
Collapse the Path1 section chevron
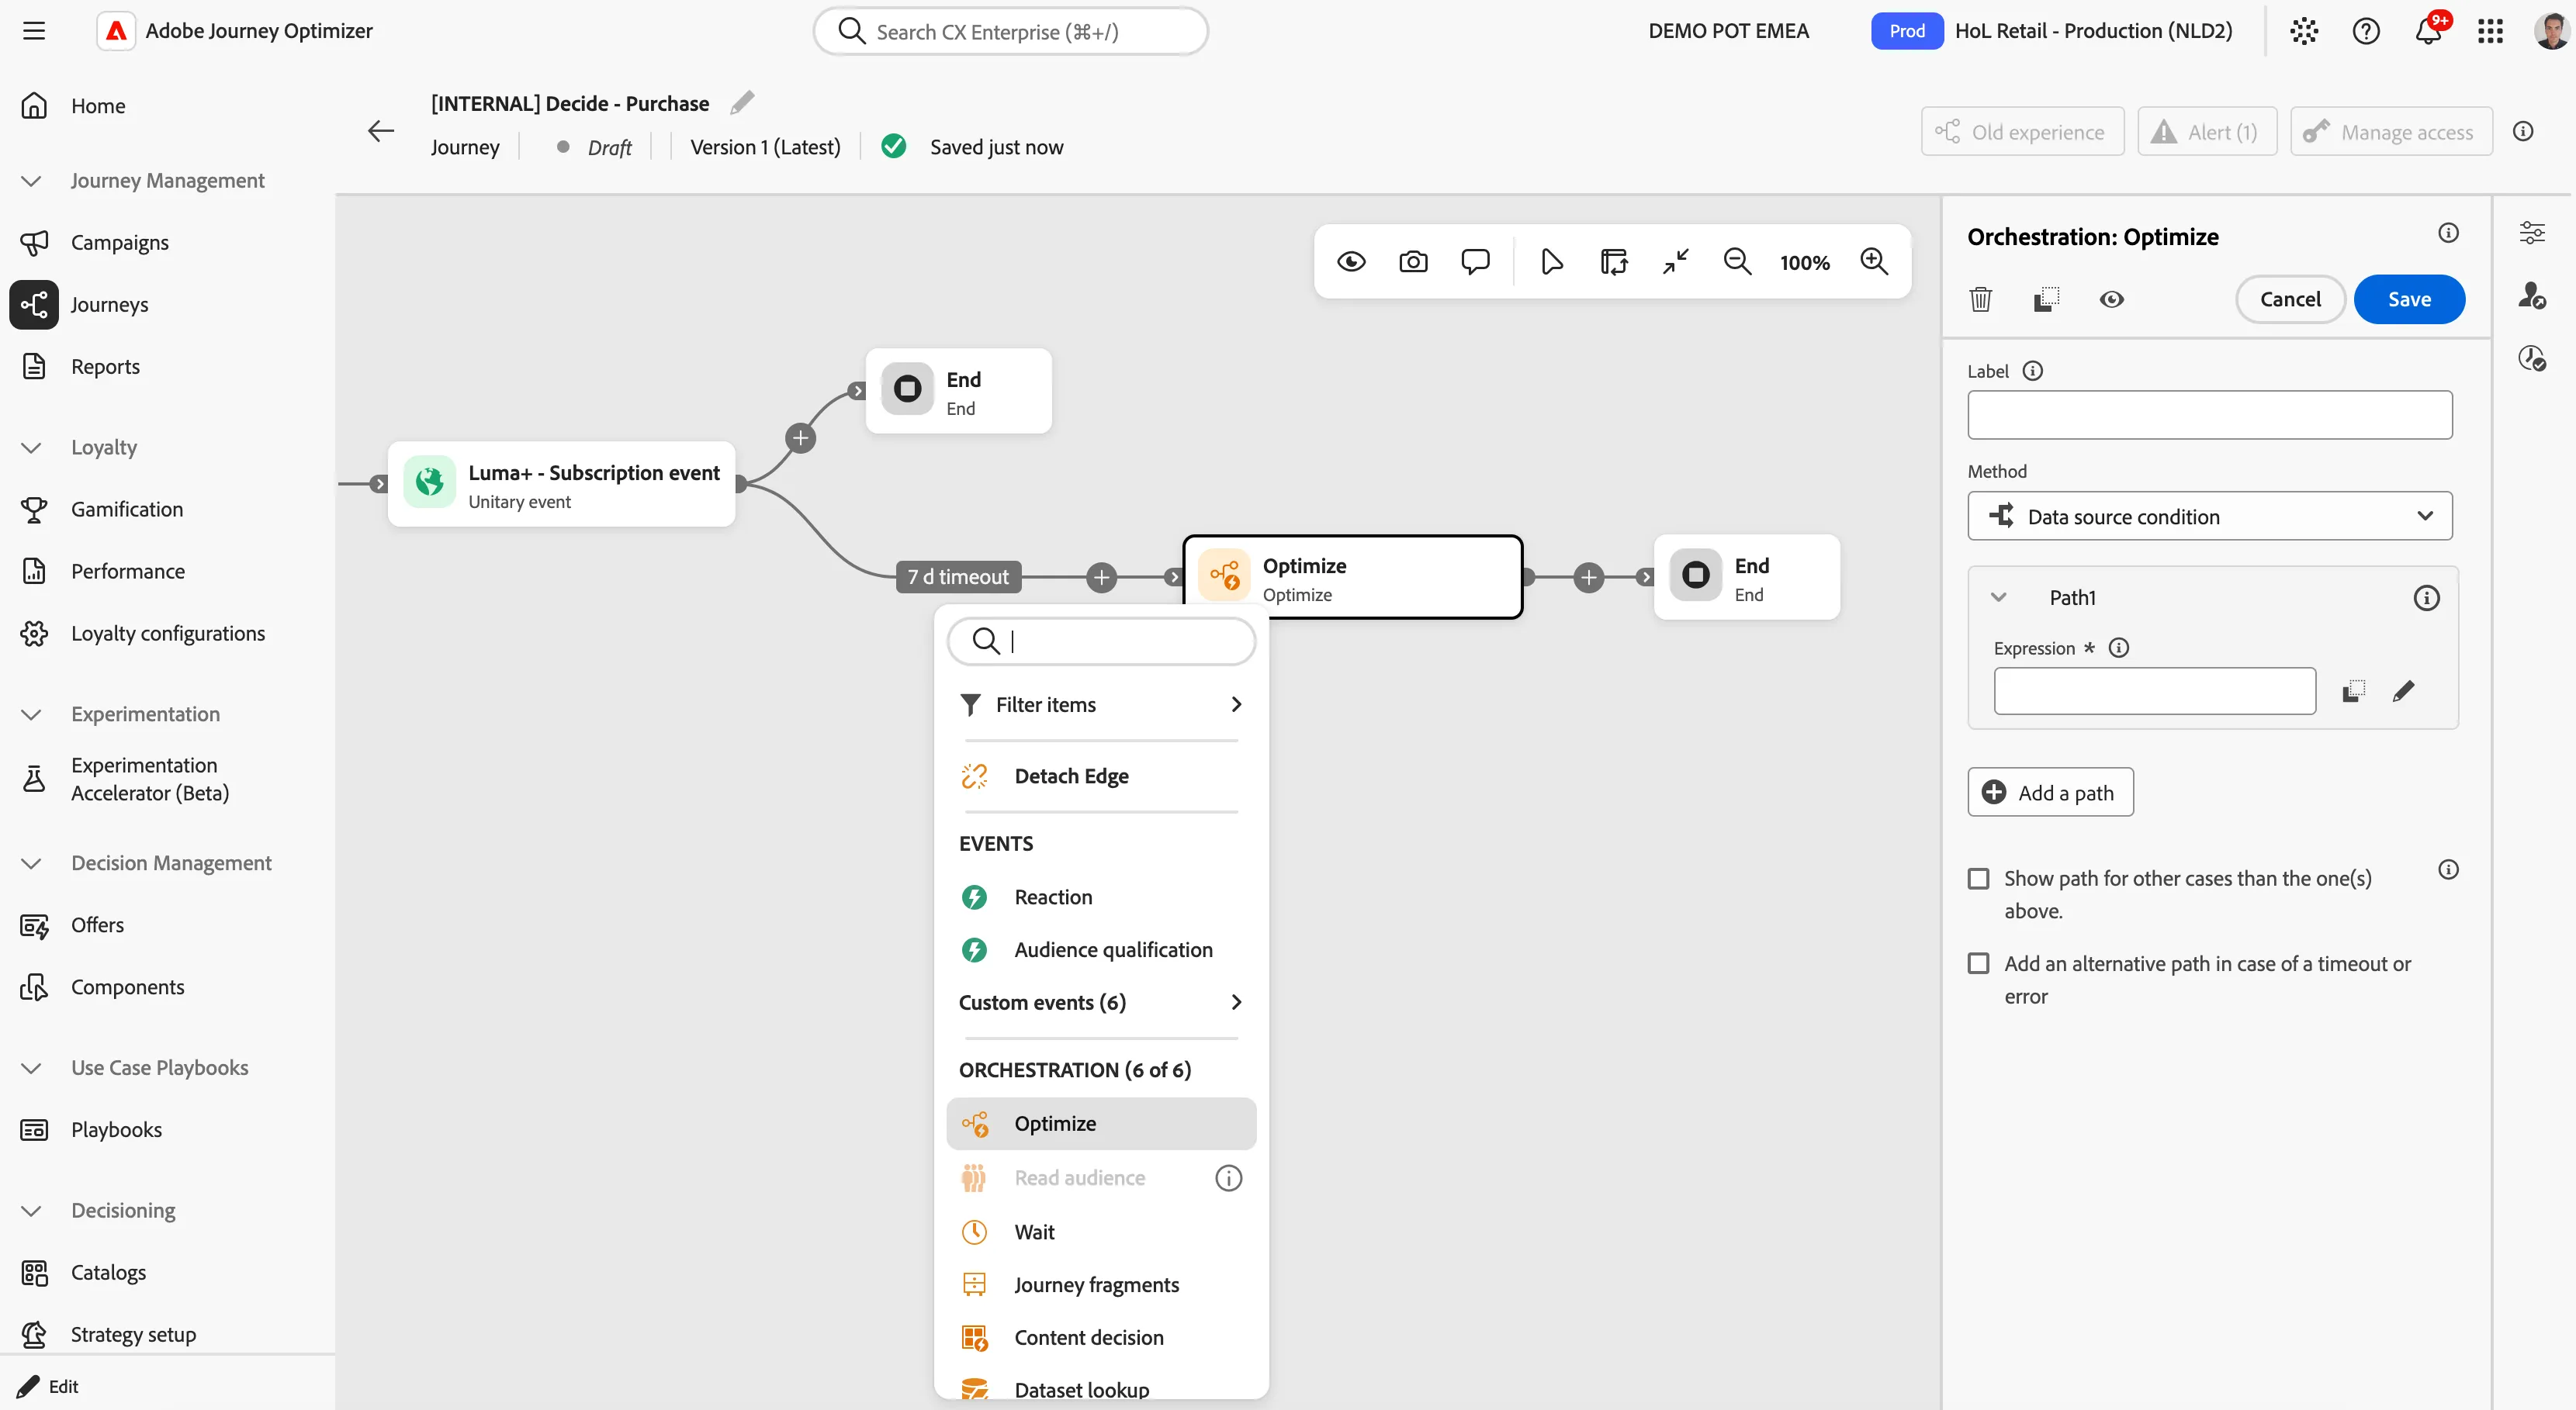click(x=1999, y=597)
